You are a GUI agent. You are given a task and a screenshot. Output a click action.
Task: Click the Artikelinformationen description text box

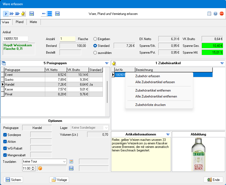[x=141, y=154]
